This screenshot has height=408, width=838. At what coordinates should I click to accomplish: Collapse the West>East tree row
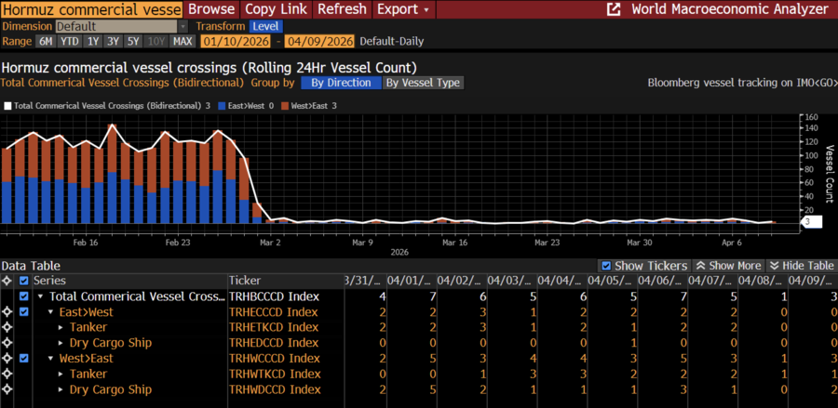[51, 359]
